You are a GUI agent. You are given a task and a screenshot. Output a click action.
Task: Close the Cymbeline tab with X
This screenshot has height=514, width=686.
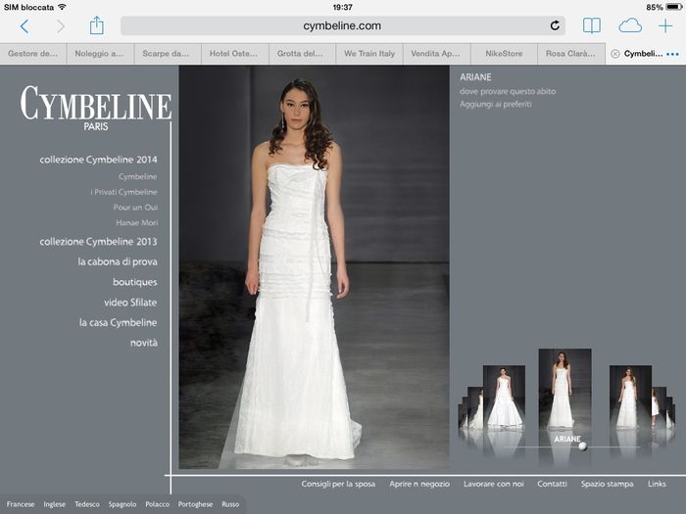point(615,54)
